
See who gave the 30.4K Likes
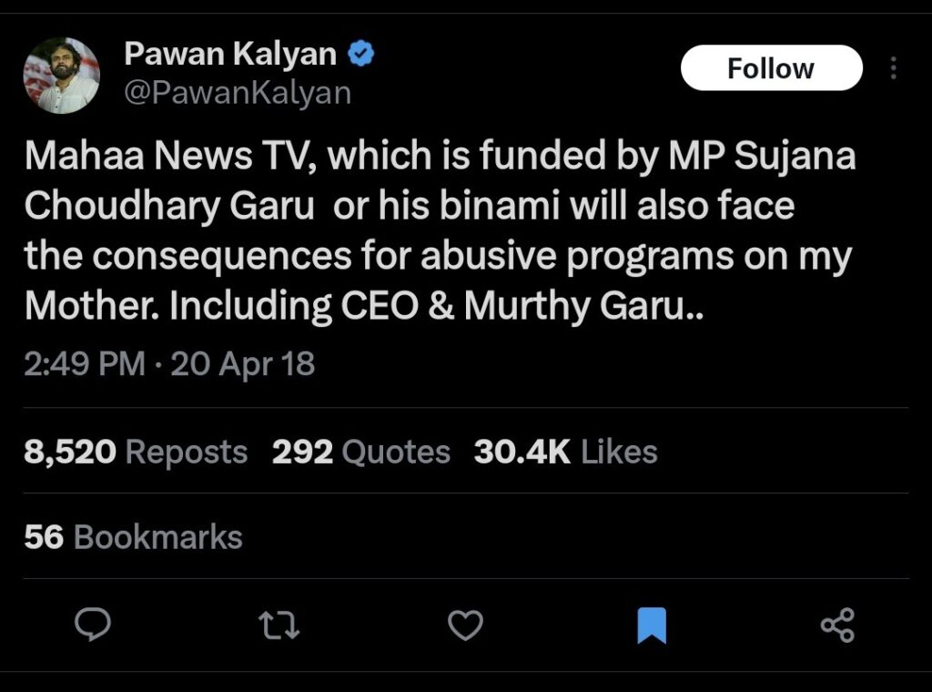565,452
